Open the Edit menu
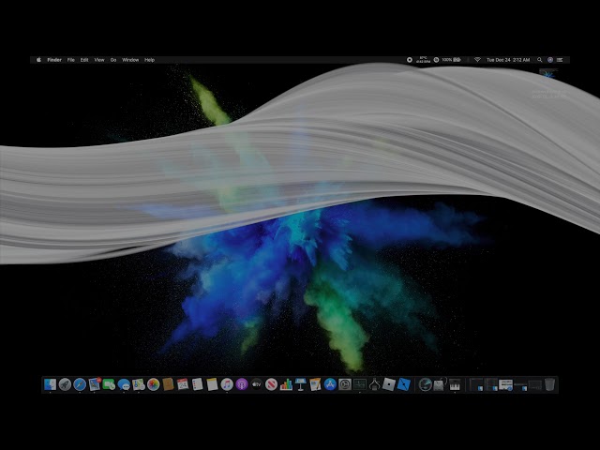This screenshot has width=600, height=450. coord(84,60)
